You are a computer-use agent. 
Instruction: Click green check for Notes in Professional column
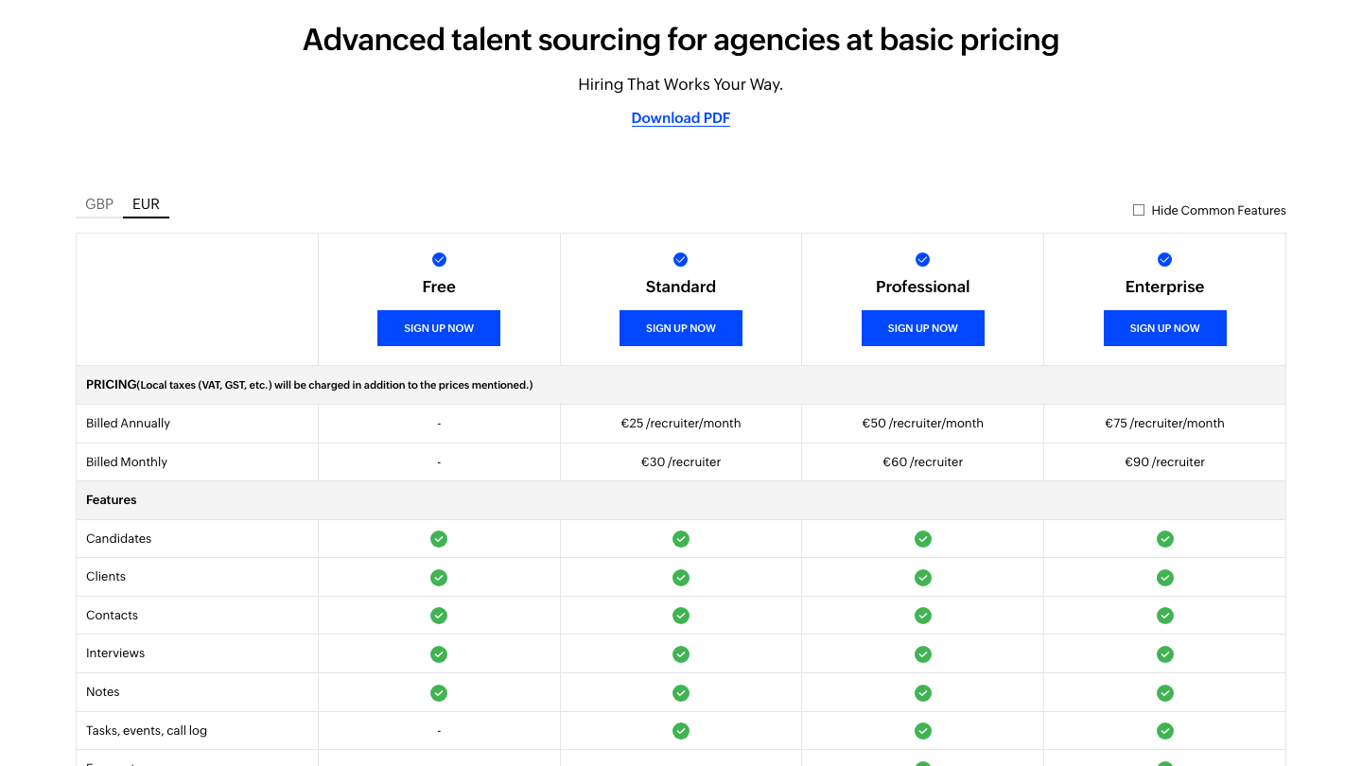(923, 692)
